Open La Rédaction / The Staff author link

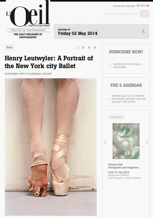[x=40, y=74]
